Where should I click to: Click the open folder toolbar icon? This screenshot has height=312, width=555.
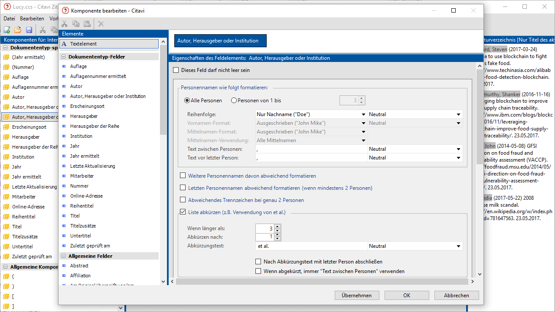pos(18,30)
